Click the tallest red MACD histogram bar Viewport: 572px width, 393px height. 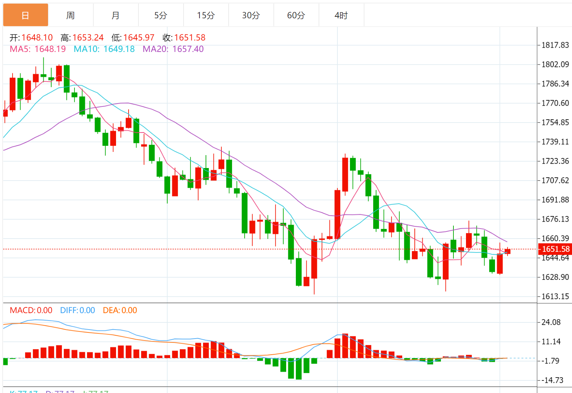[345, 346]
